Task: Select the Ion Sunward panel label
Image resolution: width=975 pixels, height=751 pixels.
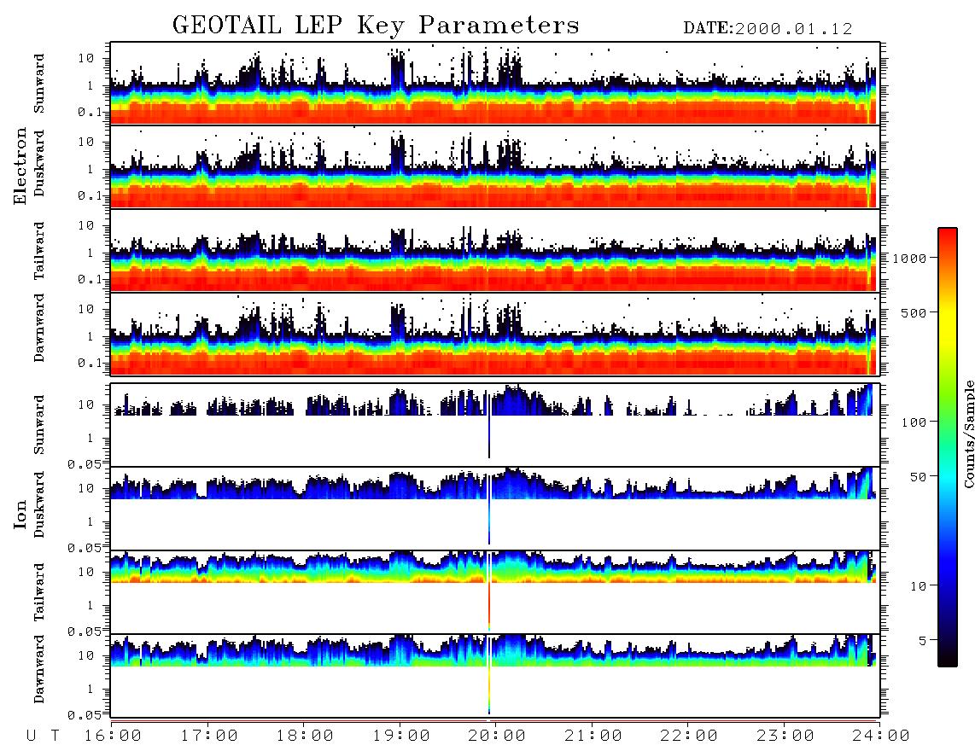Action: (39, 424)
